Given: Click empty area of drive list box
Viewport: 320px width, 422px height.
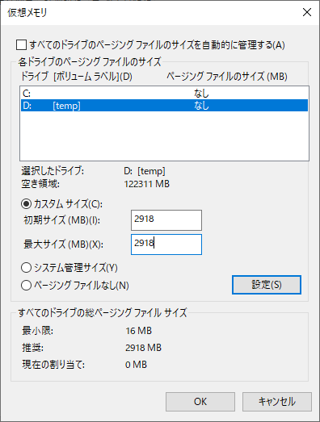Looking at the screenshot, I should [x=164, y=136].
